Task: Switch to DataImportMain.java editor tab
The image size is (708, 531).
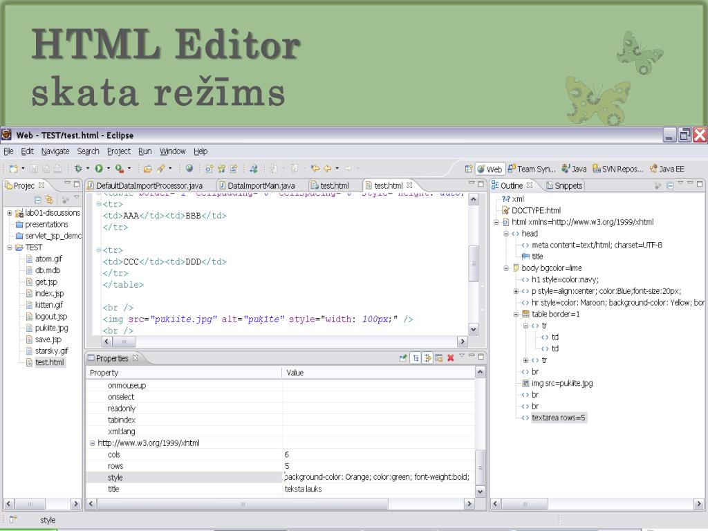Action: pyautogui.click(x=257, y=185)
